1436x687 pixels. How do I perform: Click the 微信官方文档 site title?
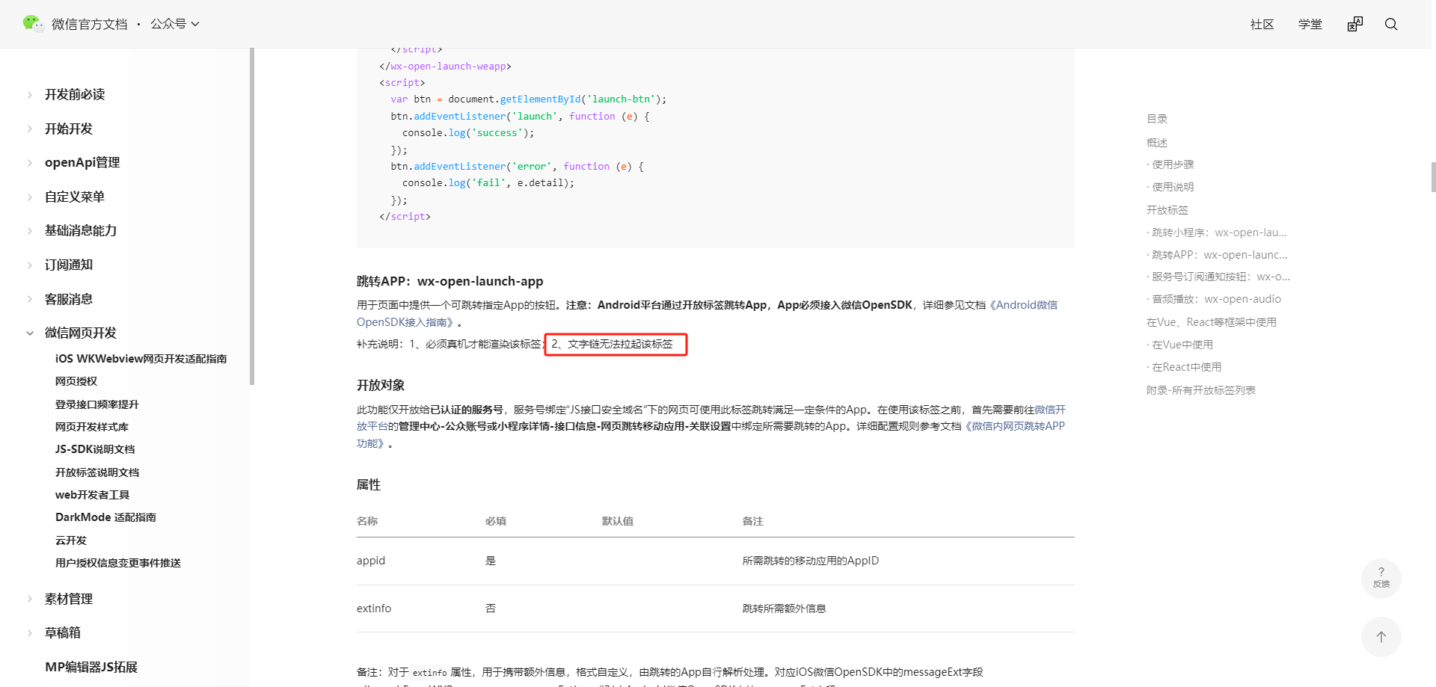(90, 24)
